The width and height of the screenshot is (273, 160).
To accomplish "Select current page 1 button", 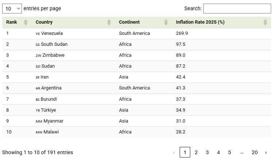I will click(185, 152).
